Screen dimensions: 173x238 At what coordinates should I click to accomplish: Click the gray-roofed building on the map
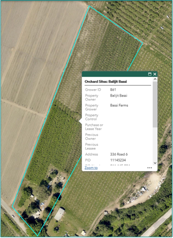tap(60, 214)
